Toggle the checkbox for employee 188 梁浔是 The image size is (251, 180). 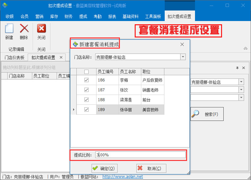pyautogui.click(x=86, y=100)
